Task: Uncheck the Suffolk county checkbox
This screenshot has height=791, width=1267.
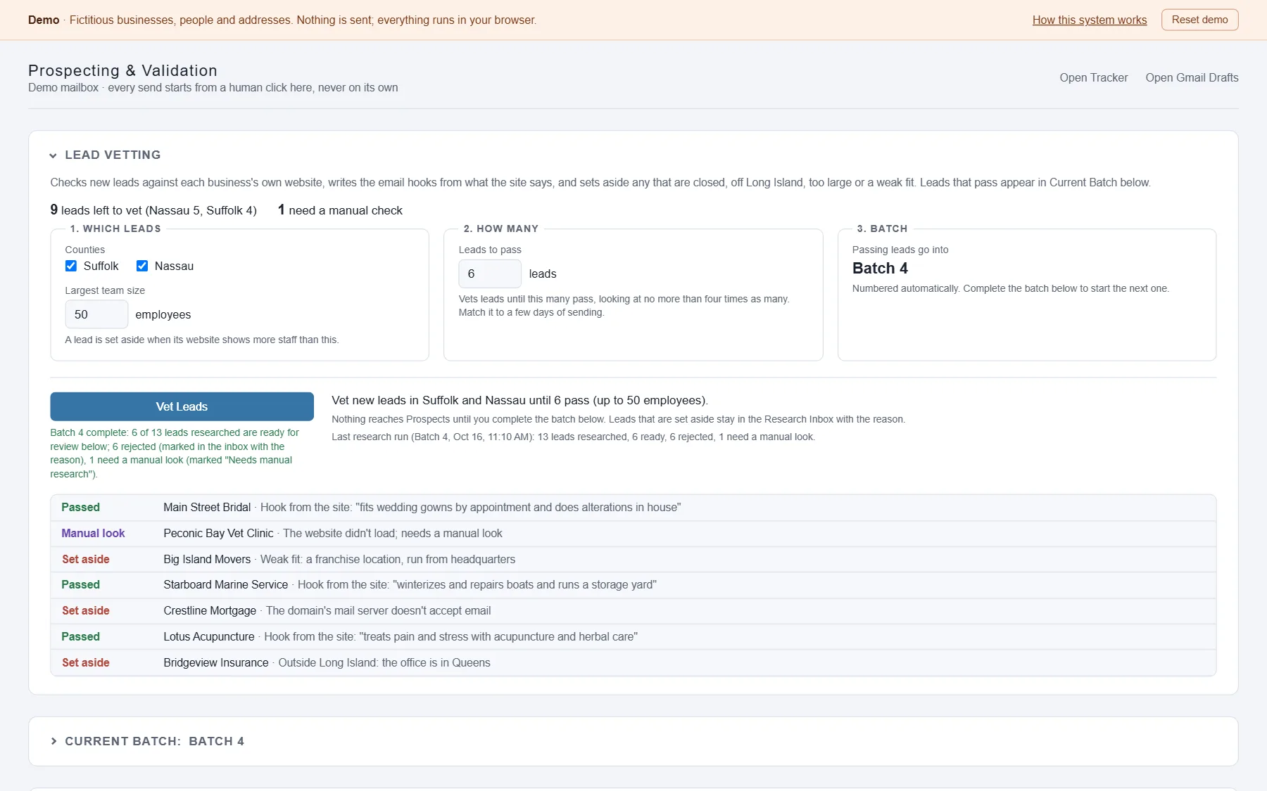Action: pos(71,266)
